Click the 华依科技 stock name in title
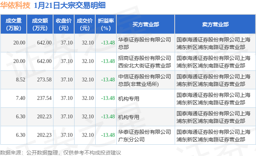The width and height of the screenshot is (256, 156). point(15,5)
